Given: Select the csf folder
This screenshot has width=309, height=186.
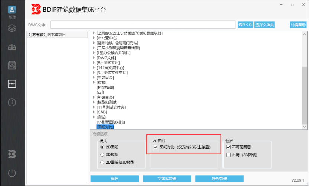Looking at the screenshot, I should [x=100, y=92].
